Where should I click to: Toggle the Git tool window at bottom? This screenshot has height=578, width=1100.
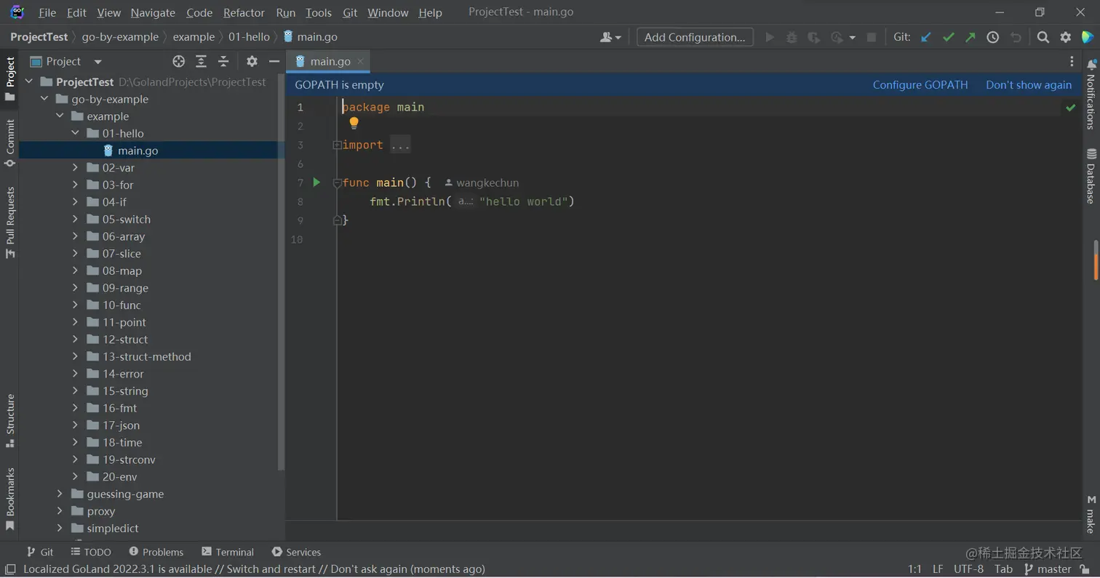point(40,552)
